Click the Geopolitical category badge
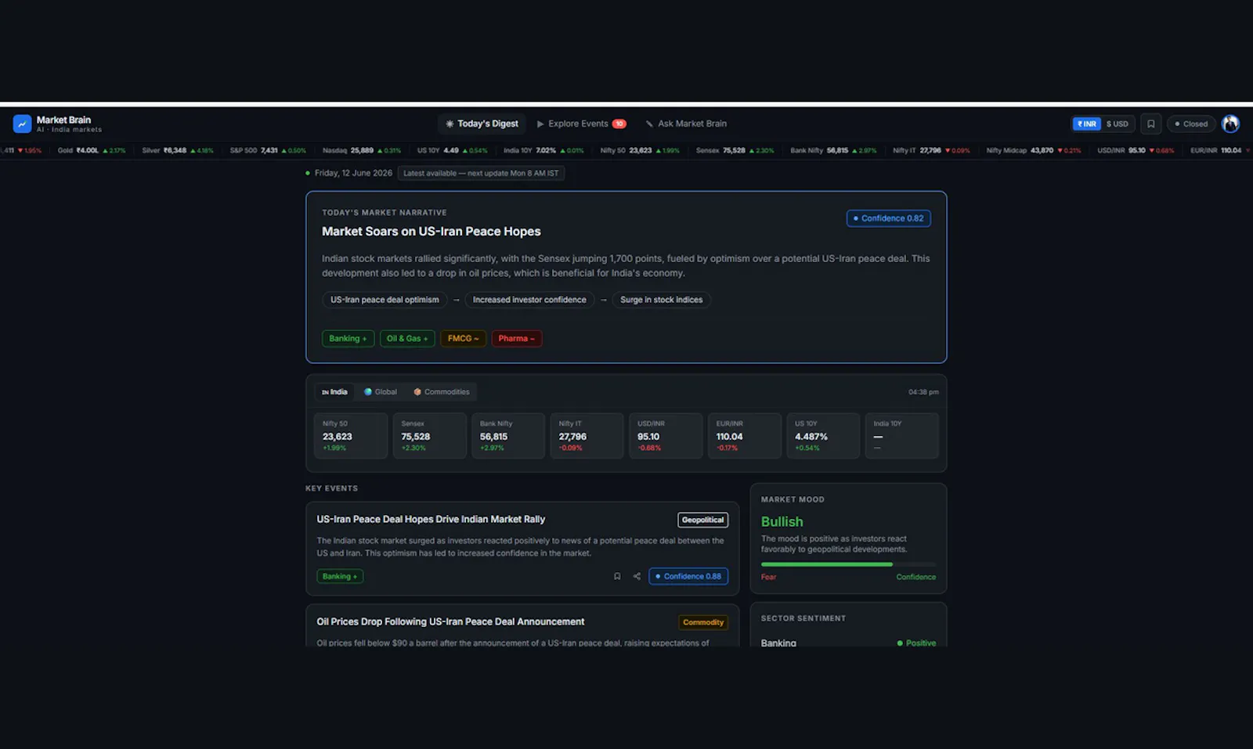 coord(702,520)
